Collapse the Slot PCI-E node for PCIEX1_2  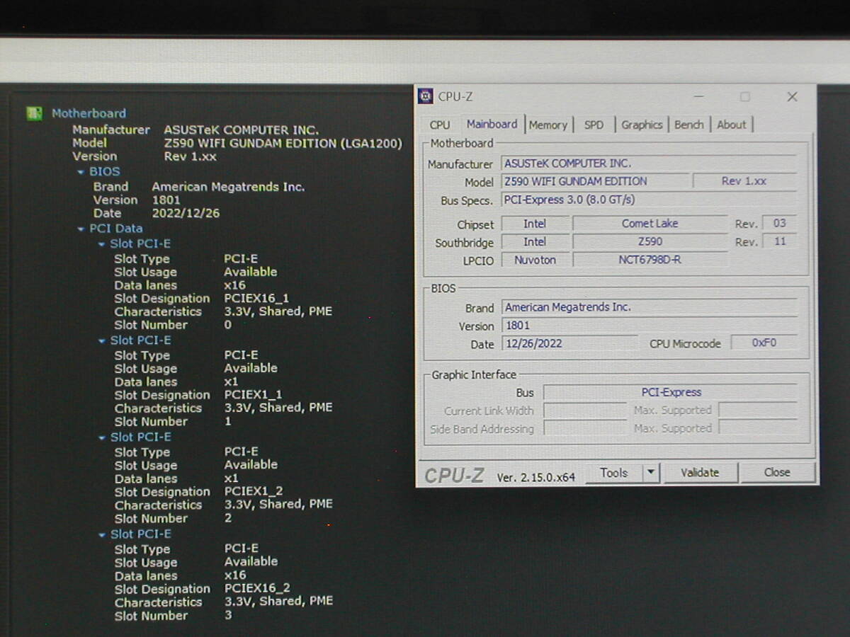point(102,438)
